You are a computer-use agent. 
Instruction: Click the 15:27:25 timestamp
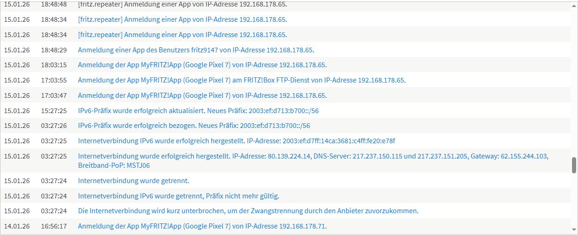coord(54,111)
